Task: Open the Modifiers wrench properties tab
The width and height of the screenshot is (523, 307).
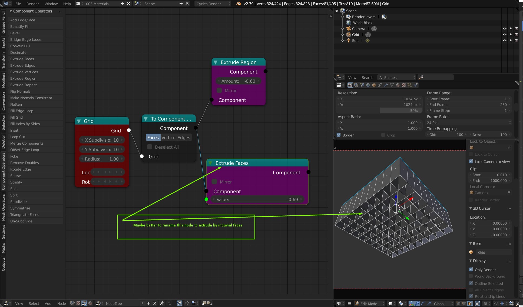Action: (x=386, y=85)
